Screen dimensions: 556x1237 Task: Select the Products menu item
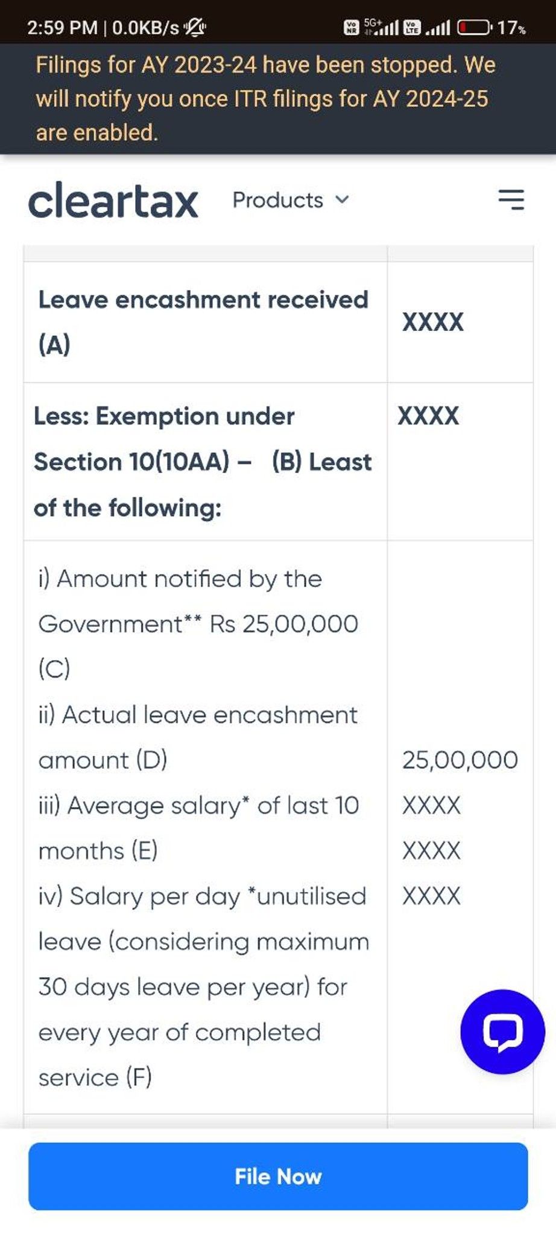pos(279,200)
